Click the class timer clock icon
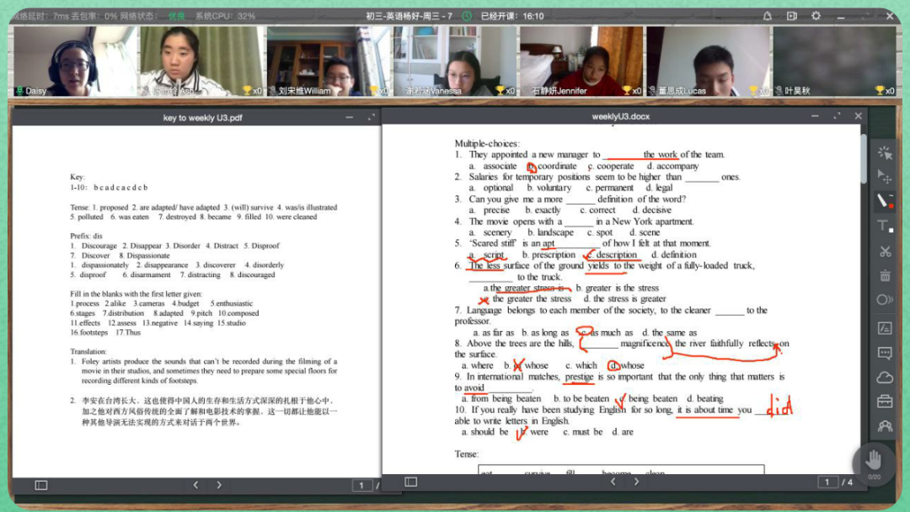The width and height of the screenshot is (910, 512). tap(467, 16)
